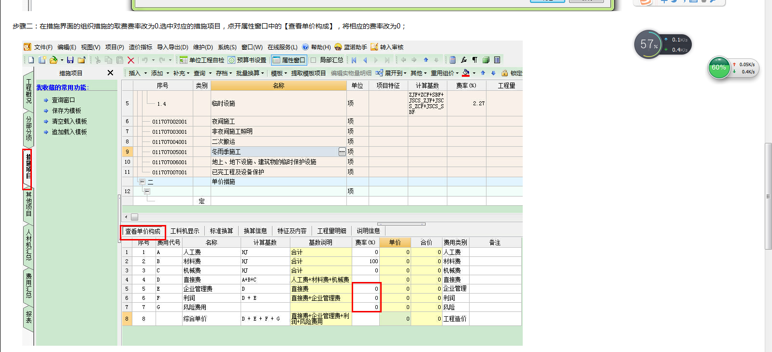Click the Save floppy disk icon
Screen dimensions: 772x352
click(x=70, y=60)
